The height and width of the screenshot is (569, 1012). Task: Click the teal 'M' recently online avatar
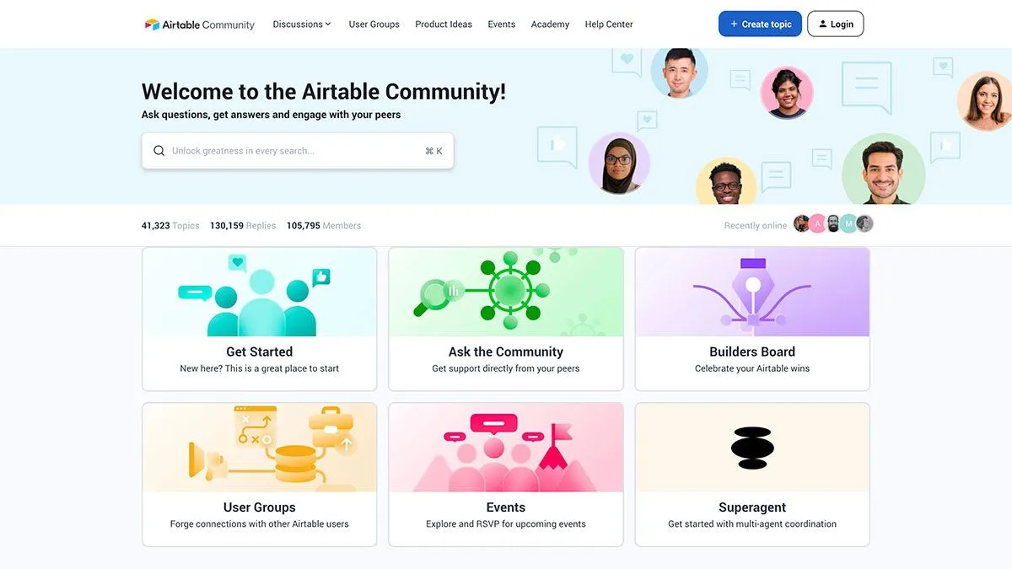(848, 223)
